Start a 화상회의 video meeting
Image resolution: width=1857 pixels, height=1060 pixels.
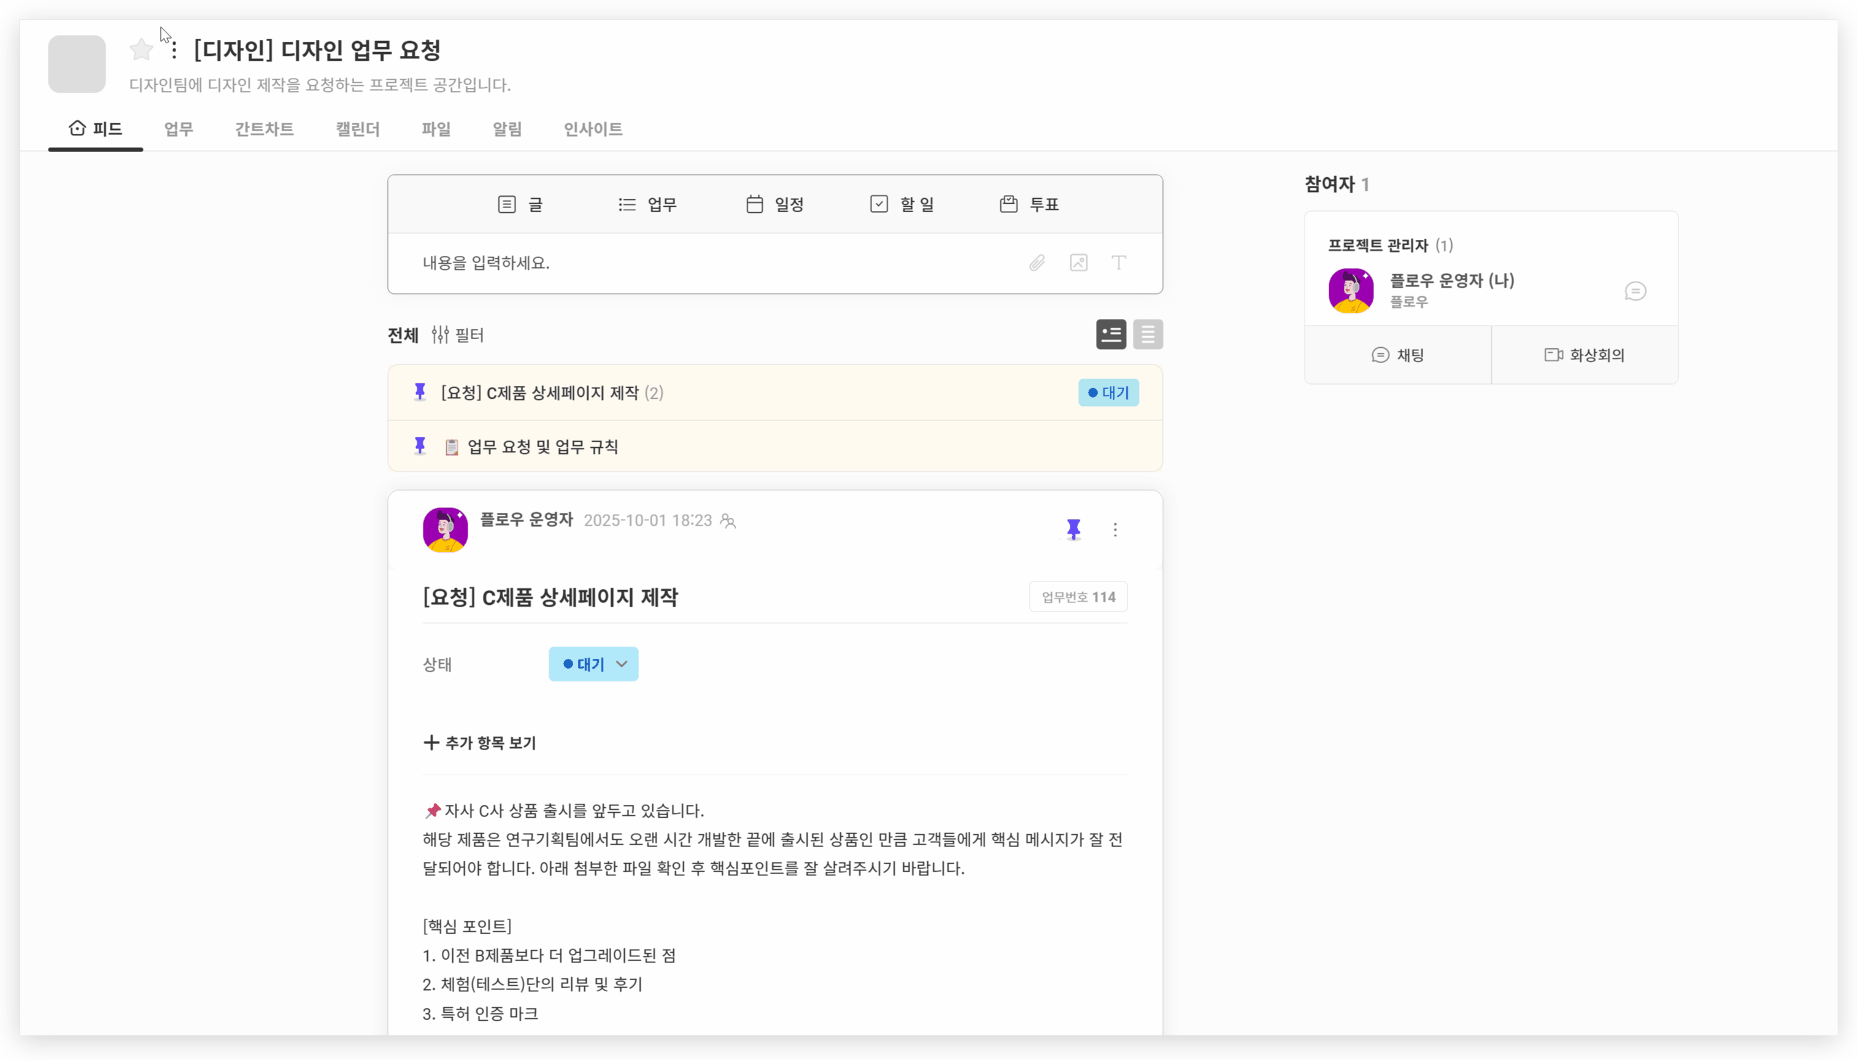(1584, 355)
